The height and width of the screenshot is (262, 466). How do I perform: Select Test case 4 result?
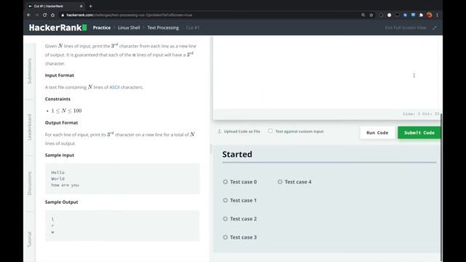click(294, 182)
